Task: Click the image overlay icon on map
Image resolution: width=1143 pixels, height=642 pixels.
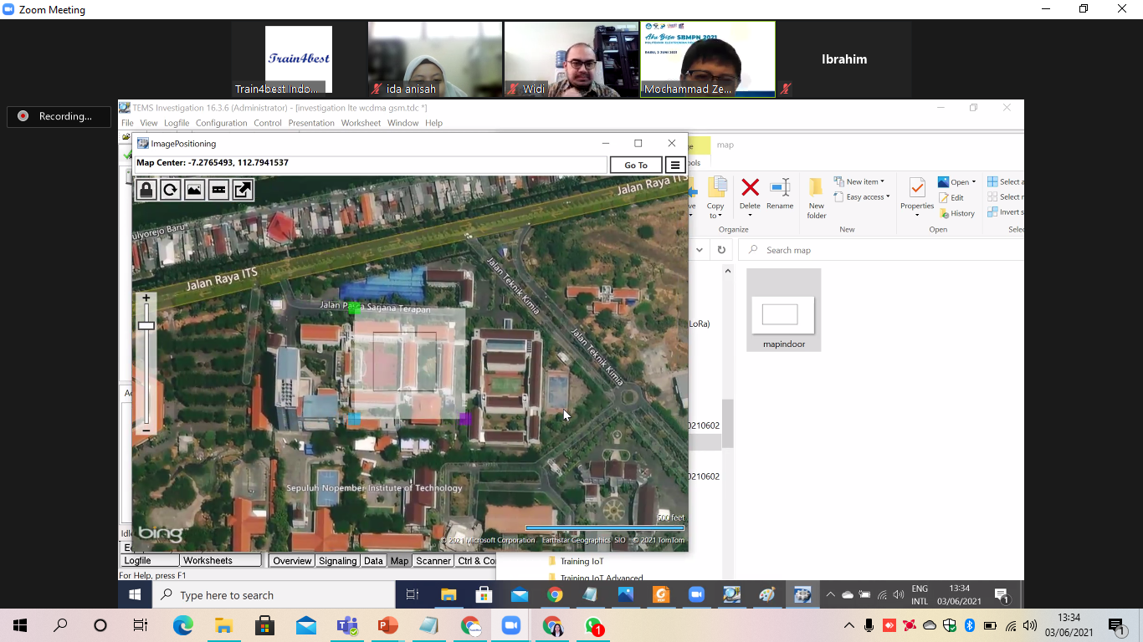Action: click(x=194, y=190)
